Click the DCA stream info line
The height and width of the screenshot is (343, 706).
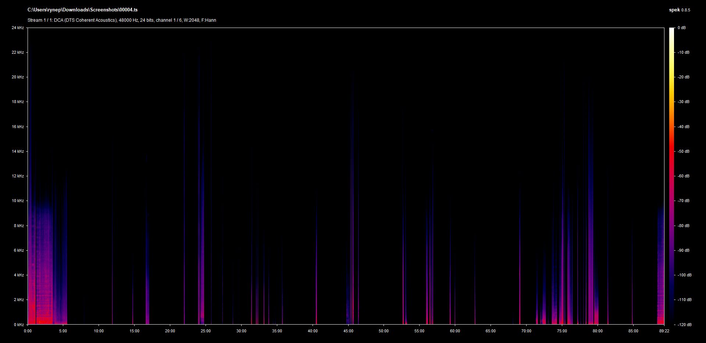[x=122, y=20]
